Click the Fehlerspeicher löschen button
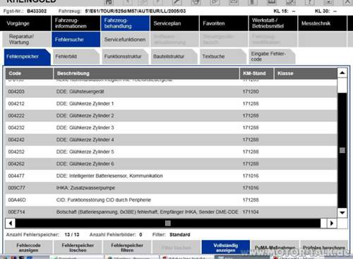Viewport: 353px width, 259px height. tap(78, 248)
